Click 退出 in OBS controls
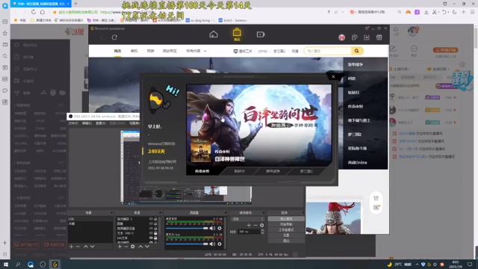The image size is (478, 269). [286, 241]
